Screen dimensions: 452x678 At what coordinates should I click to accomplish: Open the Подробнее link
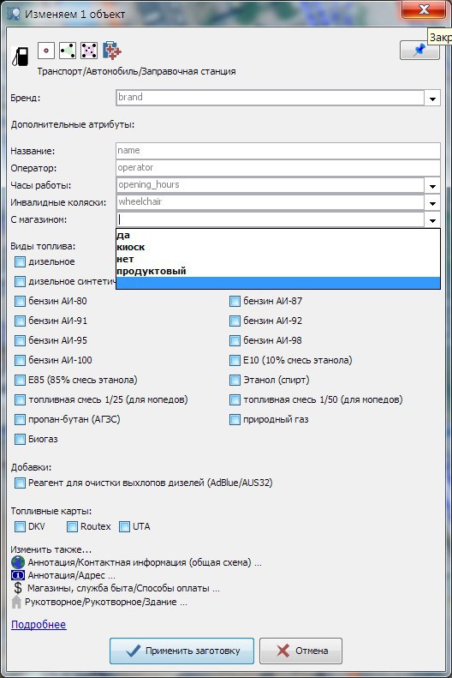click(39, 625)
